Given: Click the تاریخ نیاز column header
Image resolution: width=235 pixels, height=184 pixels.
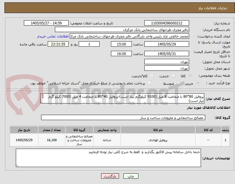Looking at the screenshot, I should point(24,130).
